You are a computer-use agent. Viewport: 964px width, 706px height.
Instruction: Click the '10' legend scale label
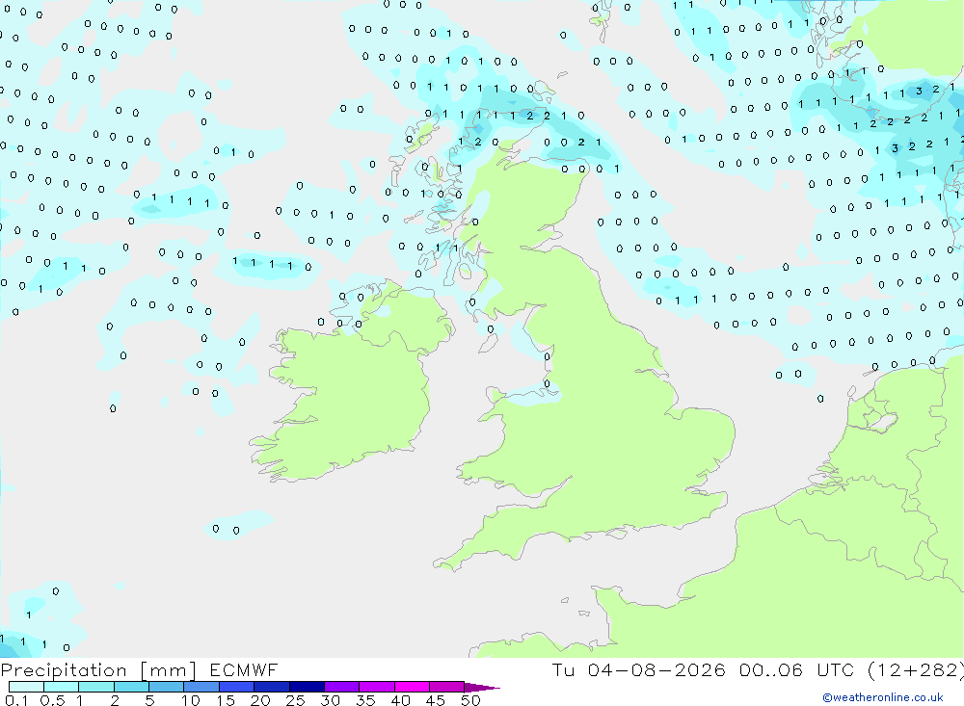click(x=191, y=700)
